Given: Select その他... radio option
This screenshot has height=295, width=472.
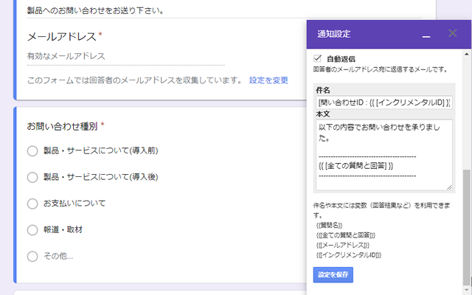Looking at the screenshot, I should click(x=32, y=257).
